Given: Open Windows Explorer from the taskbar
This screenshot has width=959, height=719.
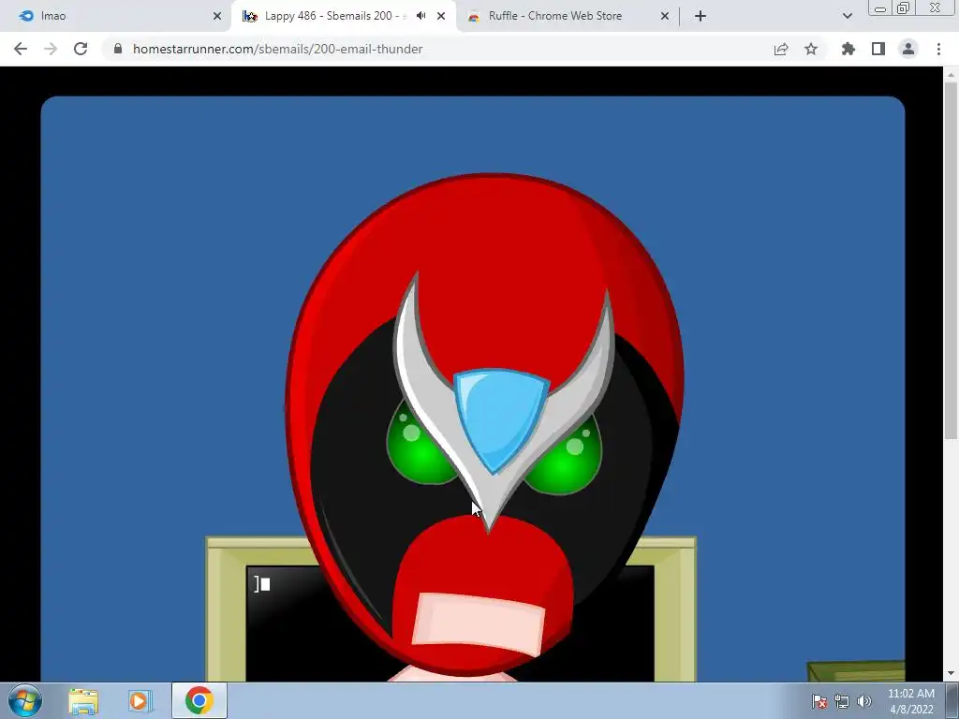Looking at the screenshot, I should tap(83, 701).
